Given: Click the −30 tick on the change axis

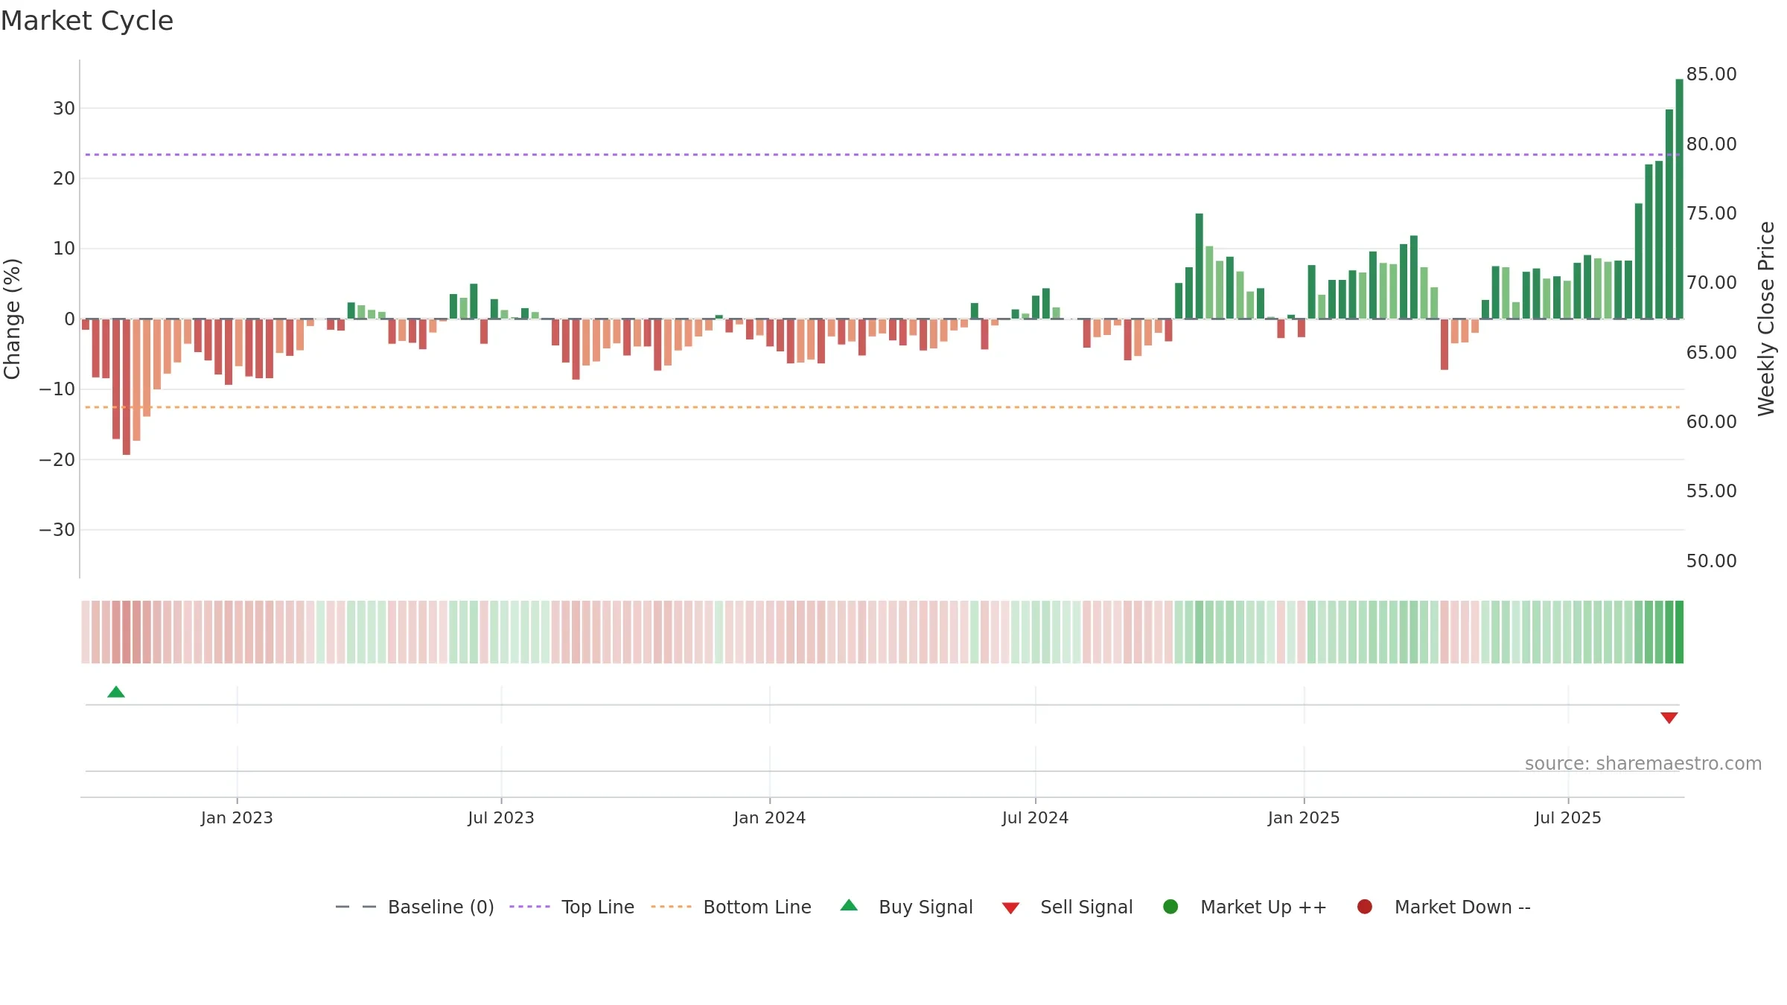Looking at the screenshot, I should [x=57, y=530].
